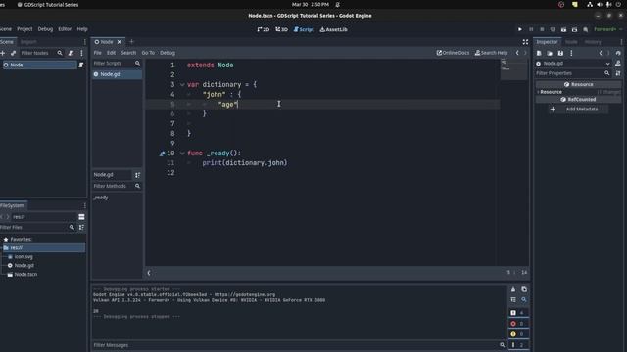The height and width of the screenshot is (352, 627).
Task: Toggle the scripts panel with left arrow
Action: (x=149, y=273)
